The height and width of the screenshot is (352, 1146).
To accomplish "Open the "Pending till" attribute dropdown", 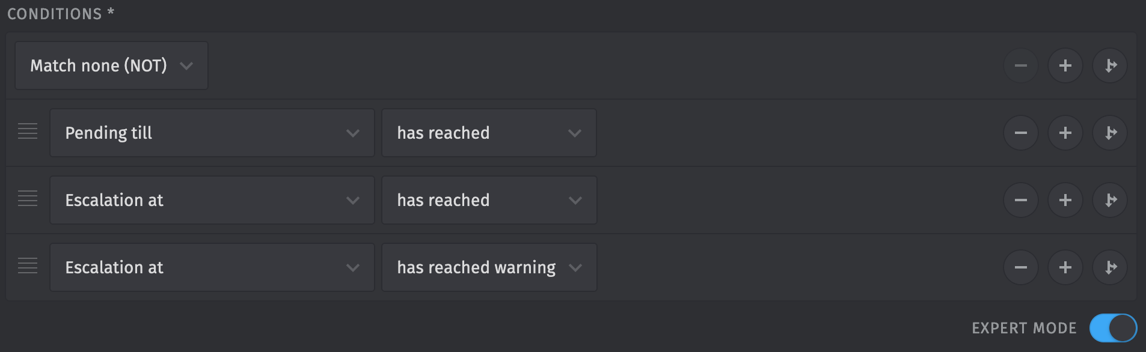I will coord(212,133).
